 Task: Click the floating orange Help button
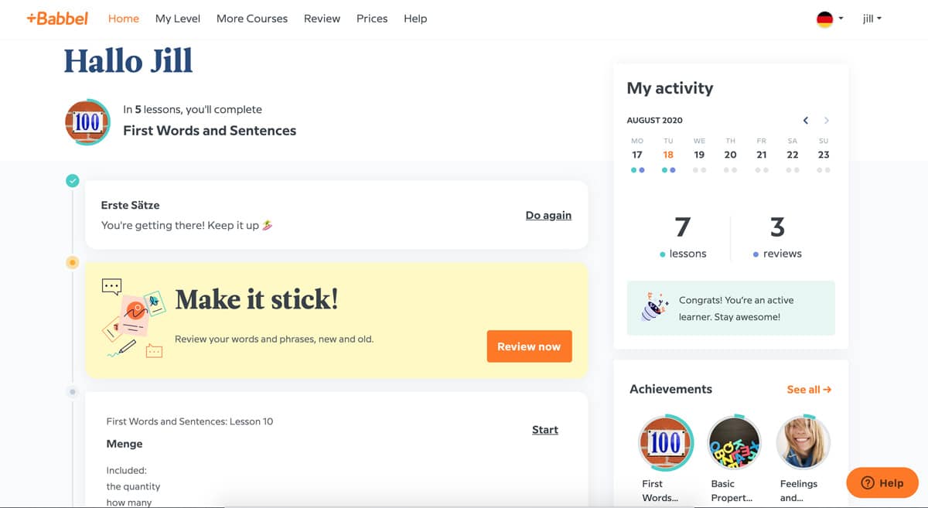(882, 483)
